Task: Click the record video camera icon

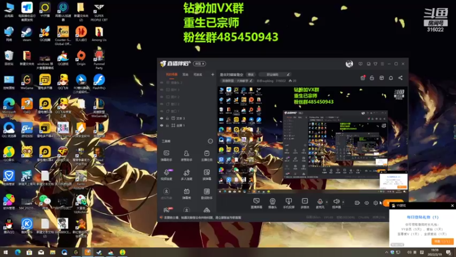Action: pos(357,203)
